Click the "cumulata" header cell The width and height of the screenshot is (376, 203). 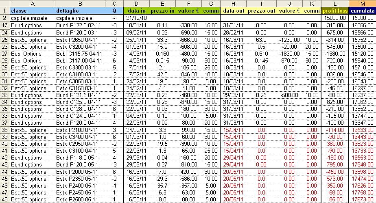pos(362,11)
